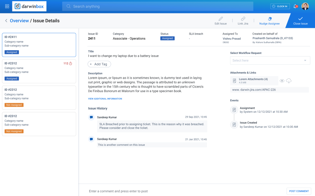
Task: Download the Lorem Attachments file
Action: pyautogui.click(x=289, y=80)
